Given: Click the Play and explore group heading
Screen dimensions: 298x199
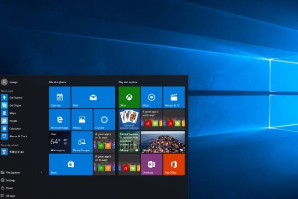Looking at the screenshot, I should pyautogui.click(x=128, y=82).
